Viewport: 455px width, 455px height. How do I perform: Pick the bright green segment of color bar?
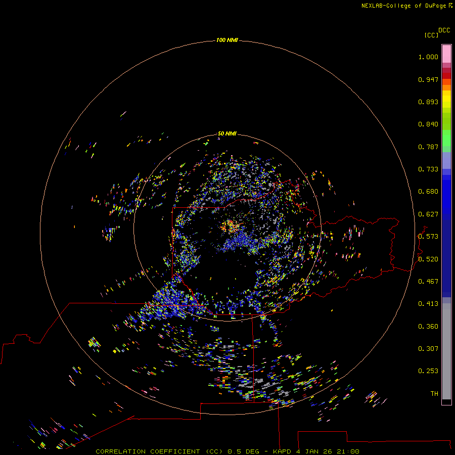[x=446, y=138]
